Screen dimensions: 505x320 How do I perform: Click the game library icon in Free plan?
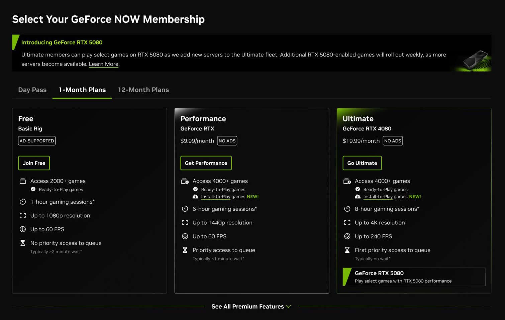tap(23, 181)
